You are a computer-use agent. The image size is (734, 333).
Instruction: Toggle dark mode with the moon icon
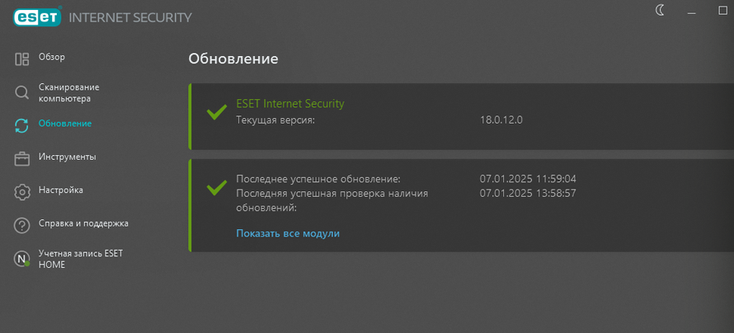661,10
